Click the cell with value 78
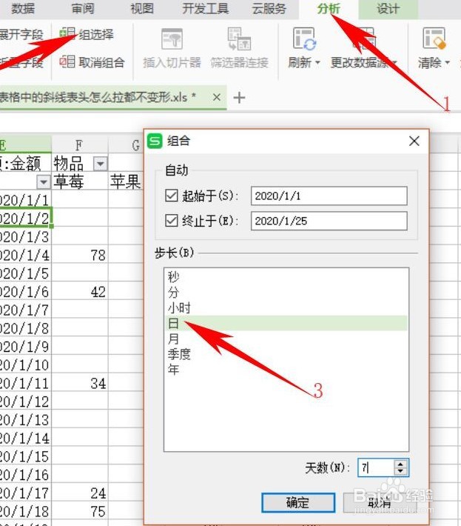Image resolution: width=461 pixels, height=526 pixels. 80,255
